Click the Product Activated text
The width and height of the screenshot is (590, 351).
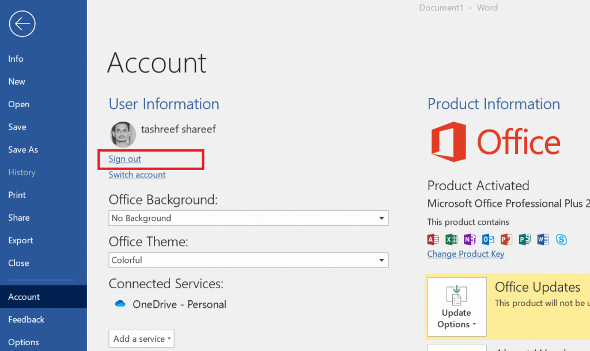coord(478,186)
